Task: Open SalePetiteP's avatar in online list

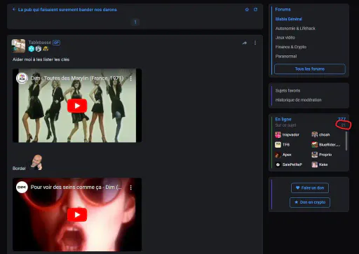Action: tap(278, 164)
